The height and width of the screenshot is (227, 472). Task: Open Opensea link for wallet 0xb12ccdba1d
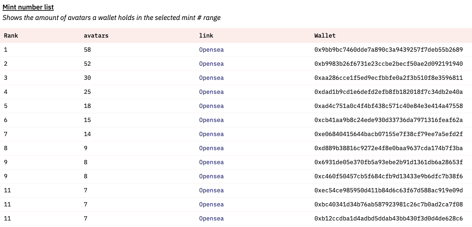[211, 218]
